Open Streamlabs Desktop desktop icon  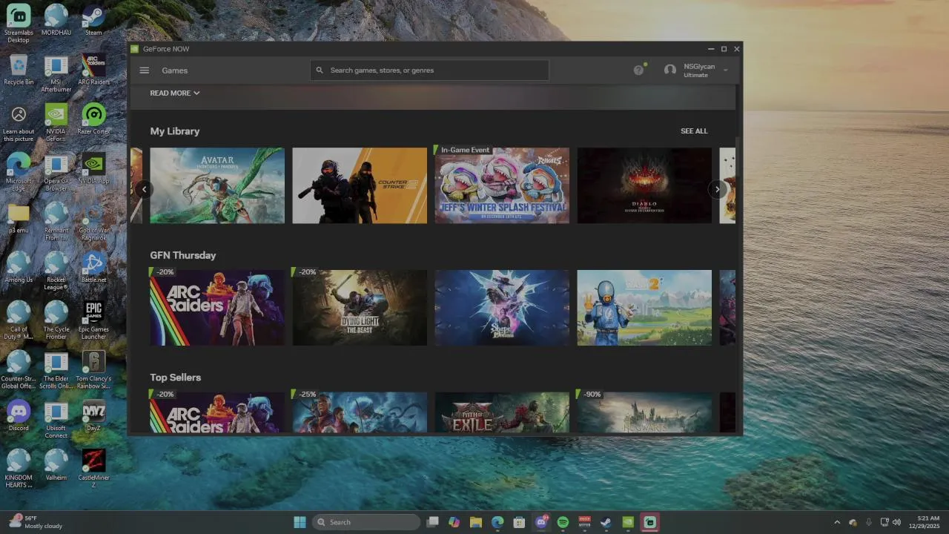[x=19, y=23]
